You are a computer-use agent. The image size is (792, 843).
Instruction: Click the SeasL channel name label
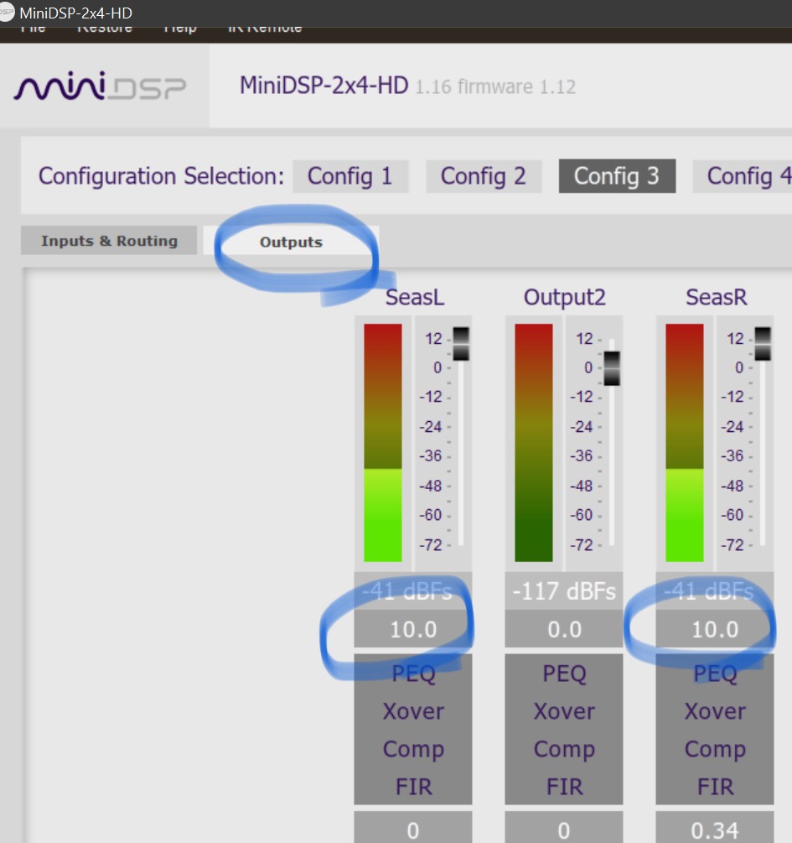pyautogui.click(x=415, y=297)
